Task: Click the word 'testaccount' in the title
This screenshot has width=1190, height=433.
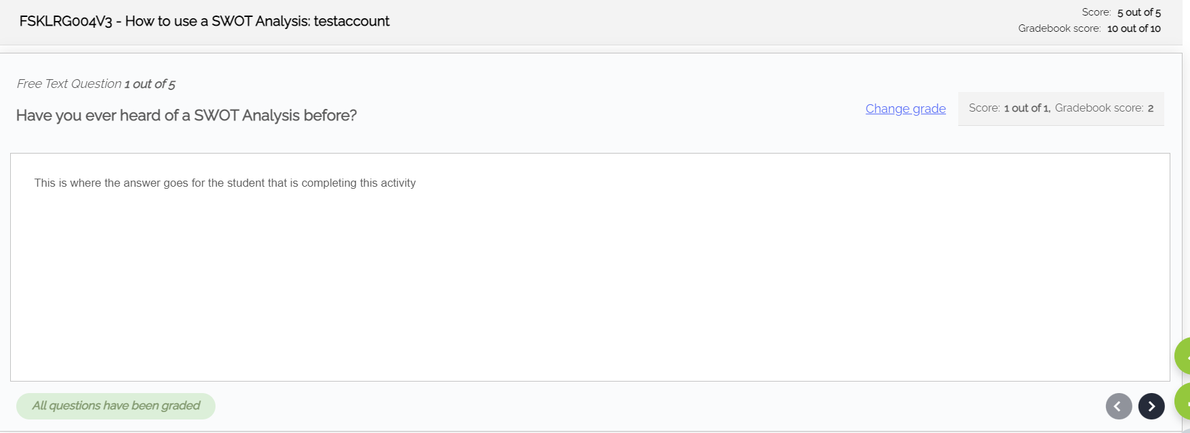Action: [352, 21]
